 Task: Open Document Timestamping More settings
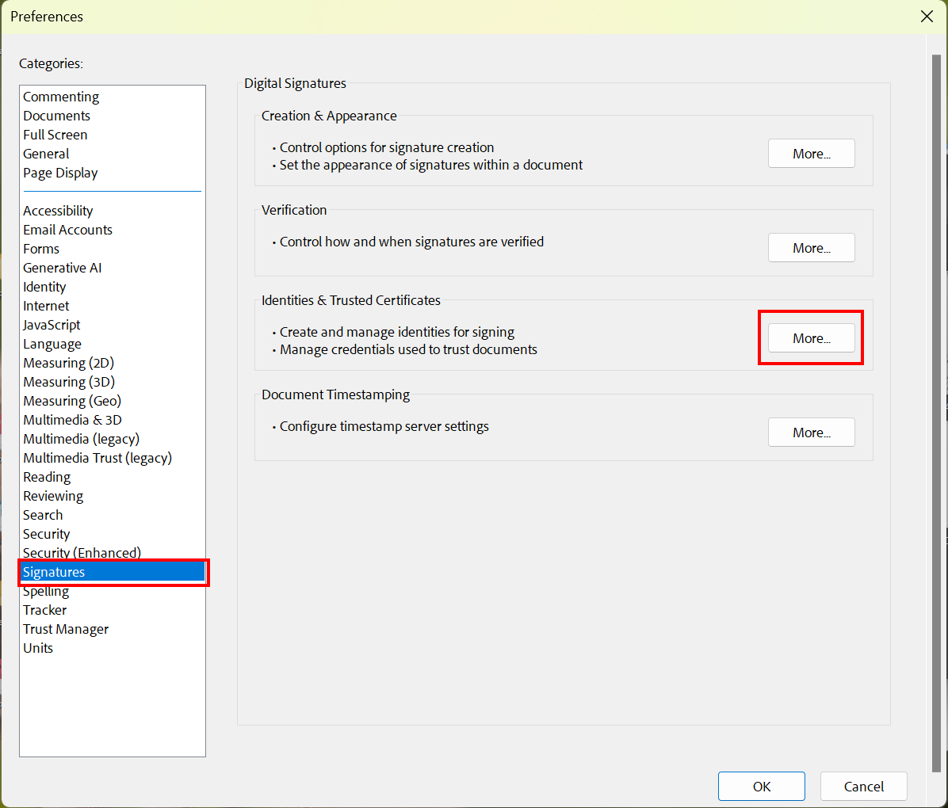point(811,432)
